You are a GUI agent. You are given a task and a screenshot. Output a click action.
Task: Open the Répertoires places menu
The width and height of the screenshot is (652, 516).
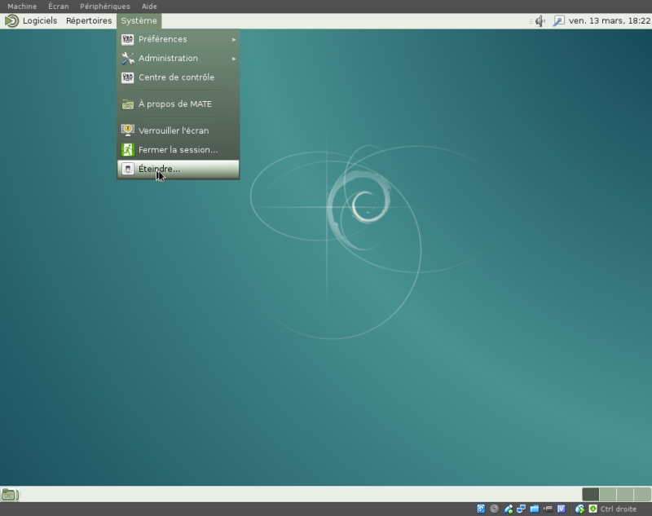point(88,21)
